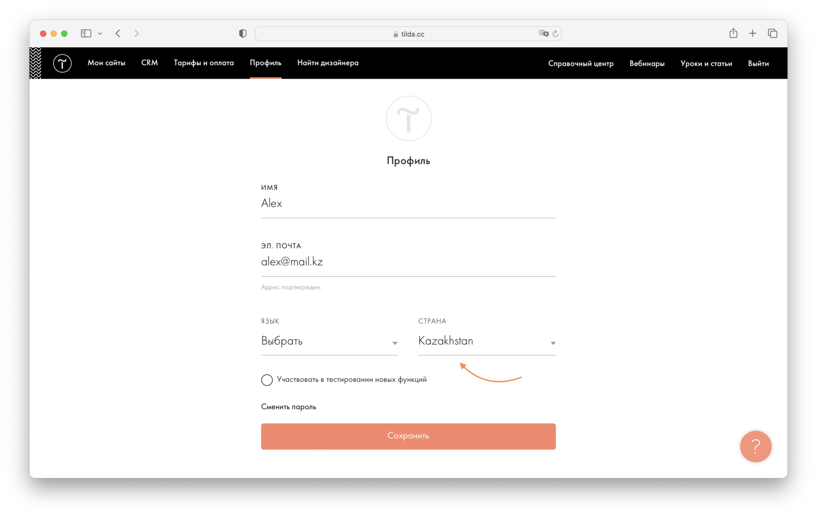Open the help question mark bubble
The width and height of the screenshot is (817, 517).
point(755,446)
